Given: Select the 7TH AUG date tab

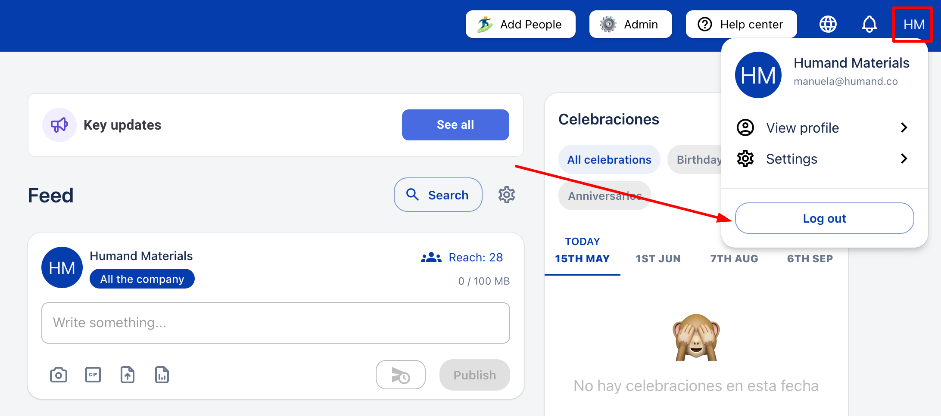Looking at the screenshot, I should 734,259.
